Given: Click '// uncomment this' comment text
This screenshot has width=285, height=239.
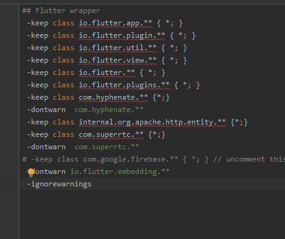Looking at the screenshot, I should (249, 159).
